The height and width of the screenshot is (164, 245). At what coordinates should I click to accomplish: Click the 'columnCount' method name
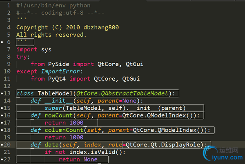coord(64,130)
